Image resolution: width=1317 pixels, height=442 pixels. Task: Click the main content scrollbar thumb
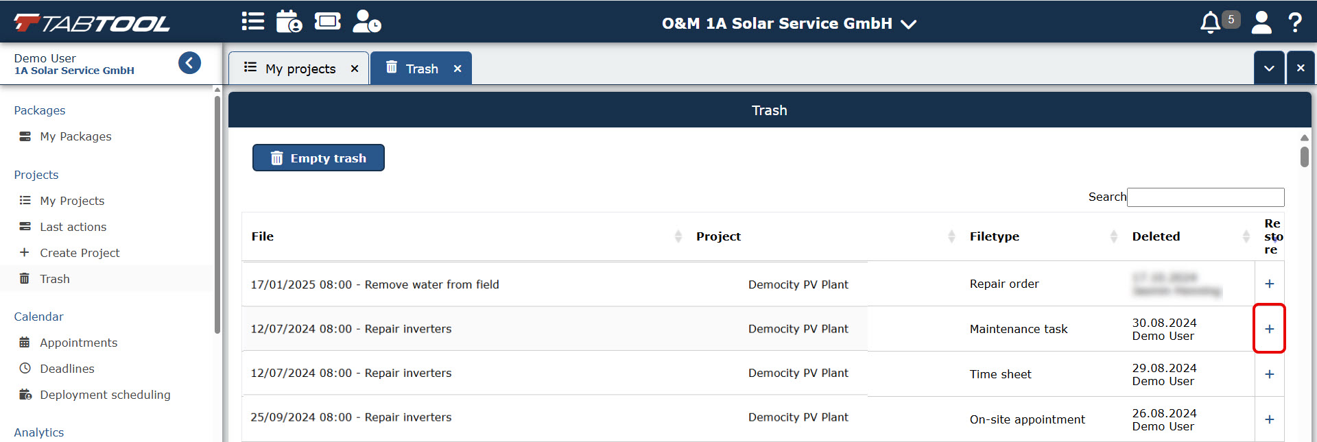(1304, 156)
